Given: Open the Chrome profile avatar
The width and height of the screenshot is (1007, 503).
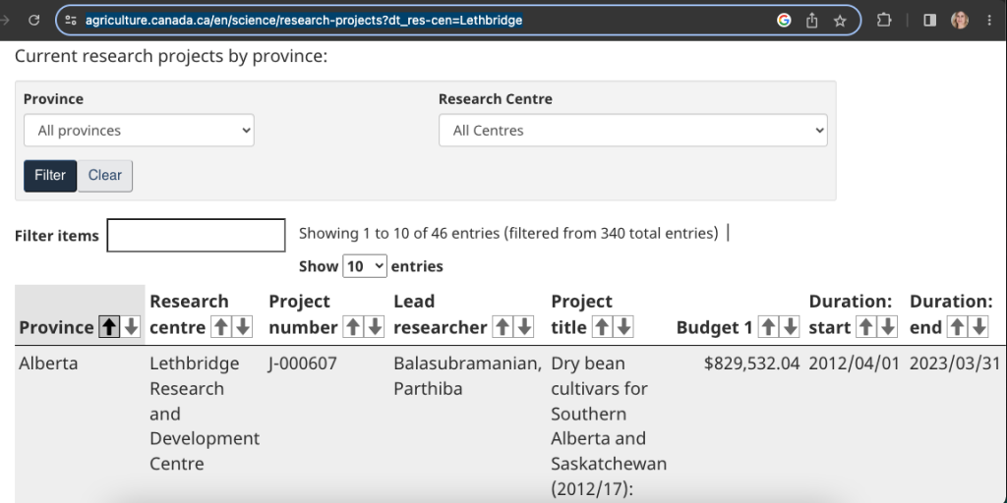Looking at the screenshot, I should point(960,20).
